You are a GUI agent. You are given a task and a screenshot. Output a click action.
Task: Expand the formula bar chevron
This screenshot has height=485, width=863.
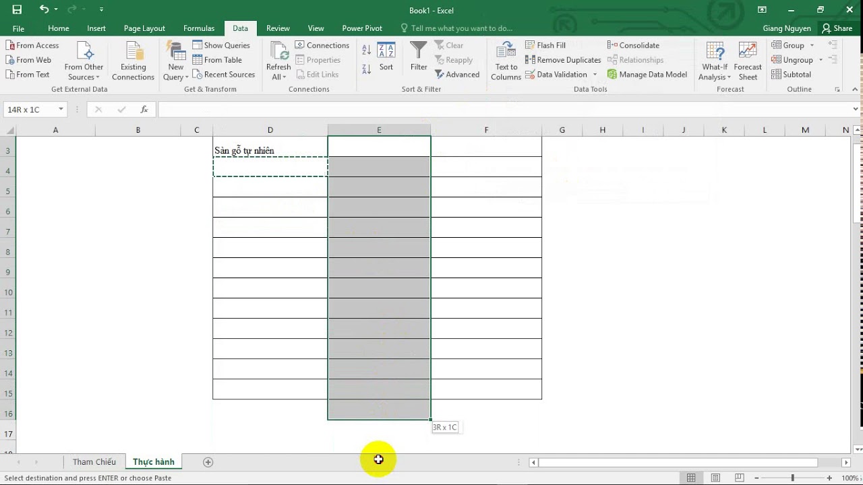856,109
